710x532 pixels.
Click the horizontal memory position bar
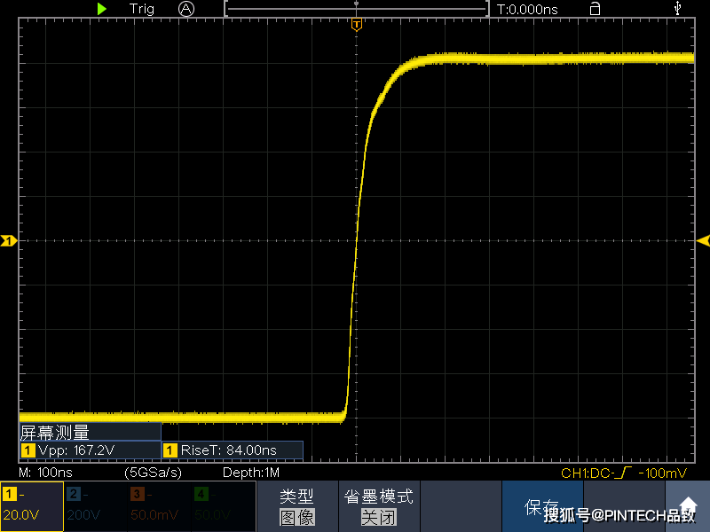[357, 9]
